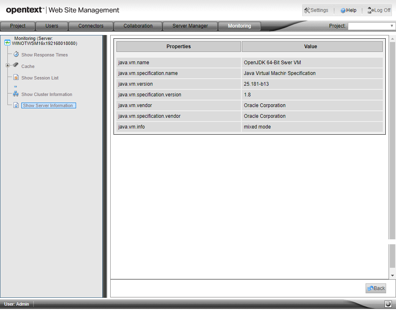Open Show Cluster Information
396x311 pixels.
tap(47, 94)
